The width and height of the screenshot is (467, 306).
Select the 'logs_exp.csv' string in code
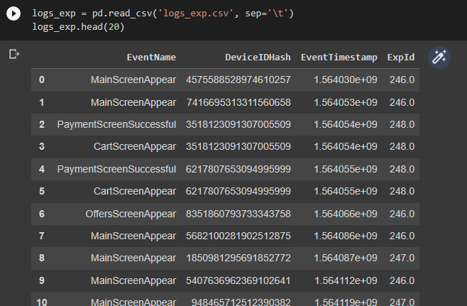(197, 13)
